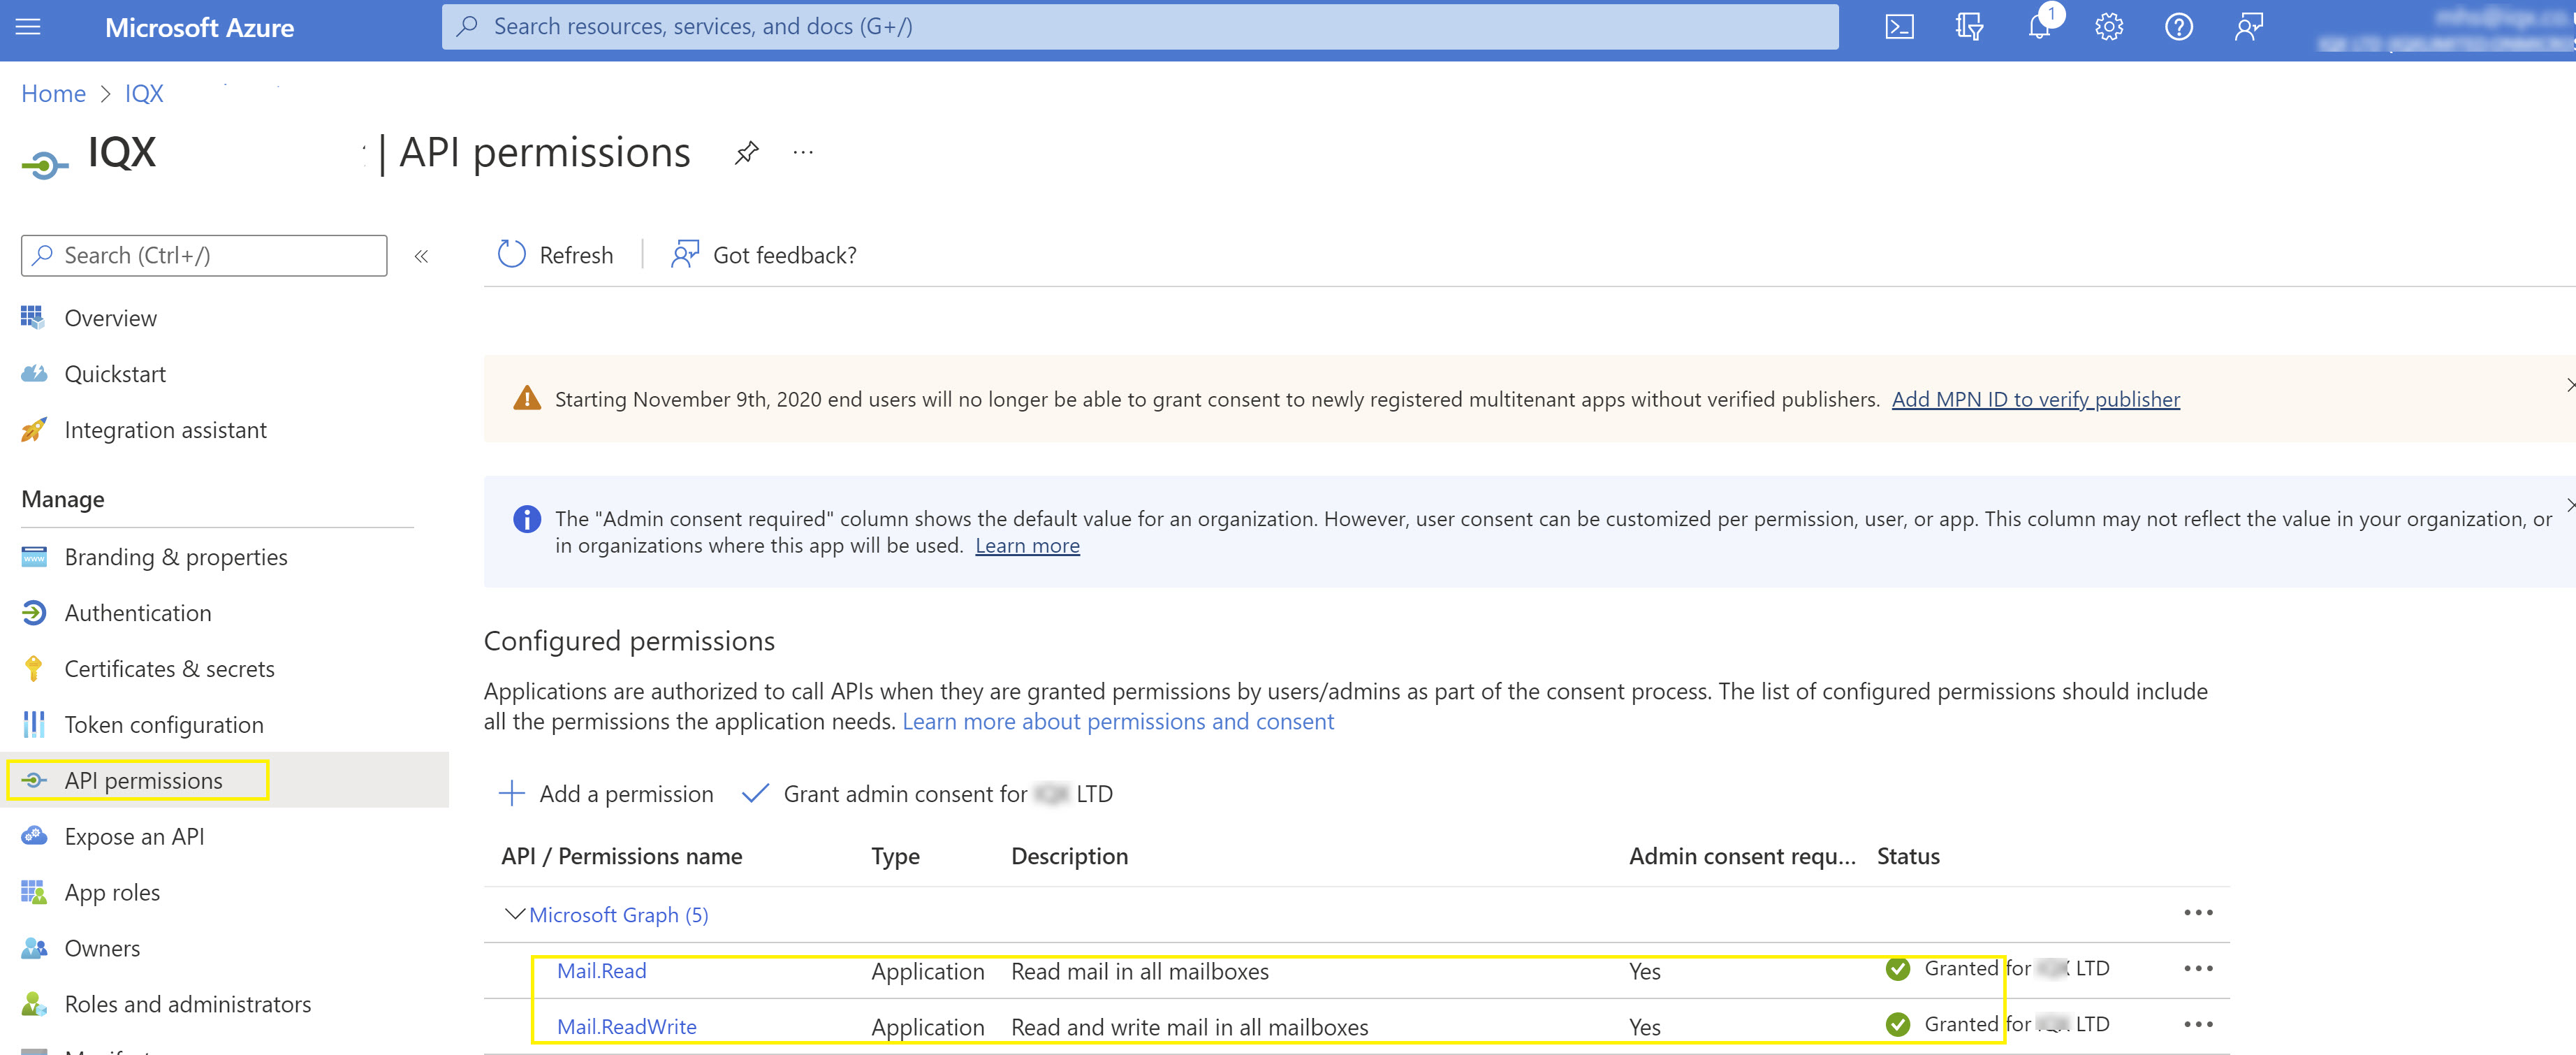
Task: Open more options for Mail.ReadWrite row
Action: (x=2198, y=1025)
